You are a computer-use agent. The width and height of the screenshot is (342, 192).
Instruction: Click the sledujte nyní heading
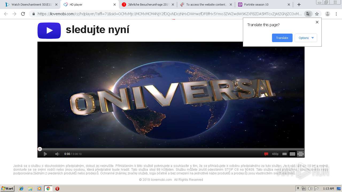click(x=98, y=30)
